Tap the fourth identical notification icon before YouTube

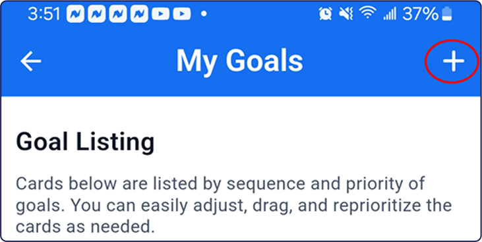pyautogui.click(x=139, y=14)
